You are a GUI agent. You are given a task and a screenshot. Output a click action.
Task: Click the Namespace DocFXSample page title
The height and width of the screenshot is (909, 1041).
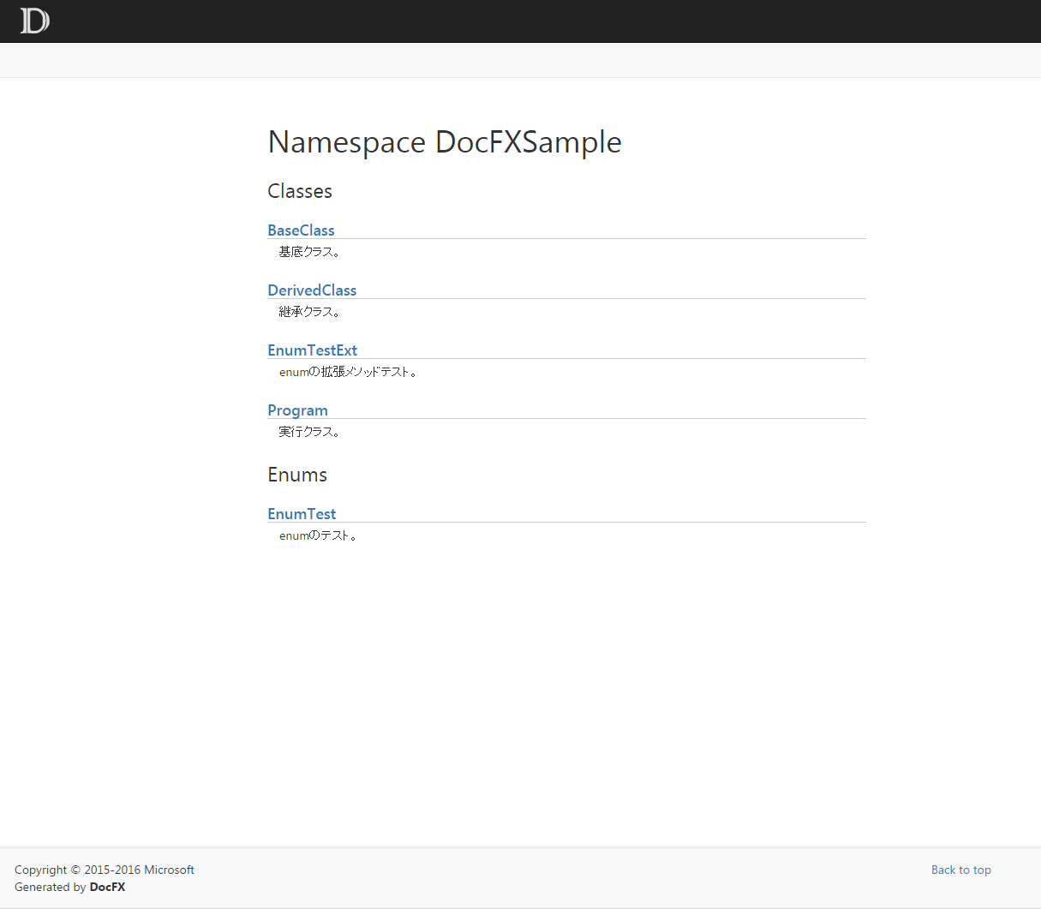[445, 142]
